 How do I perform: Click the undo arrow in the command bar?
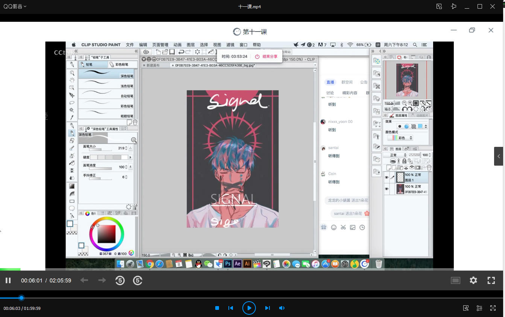(181, 52)
